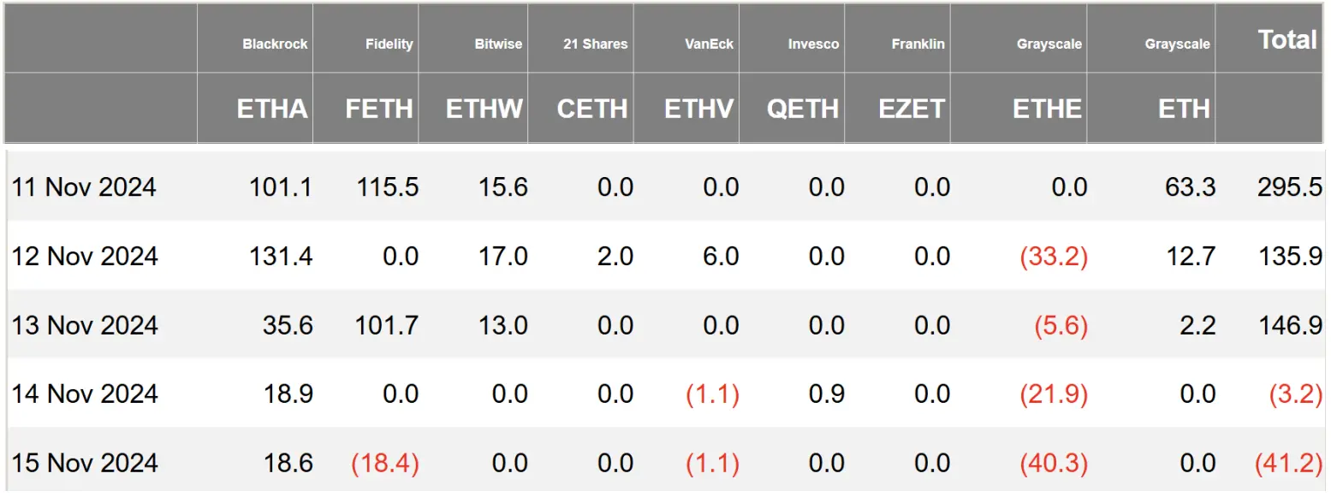Image resolution: width=1331 pixels, height=497 pixels.
Task: Click the EZET ticker header cell
Action: click(x=911, y=109)
